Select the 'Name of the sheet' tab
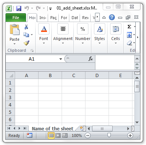146x145 pixels. (x=53, y=129)
